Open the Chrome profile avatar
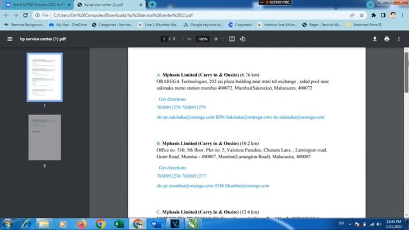This screenshot has height=230, width=409. (393, 15)
